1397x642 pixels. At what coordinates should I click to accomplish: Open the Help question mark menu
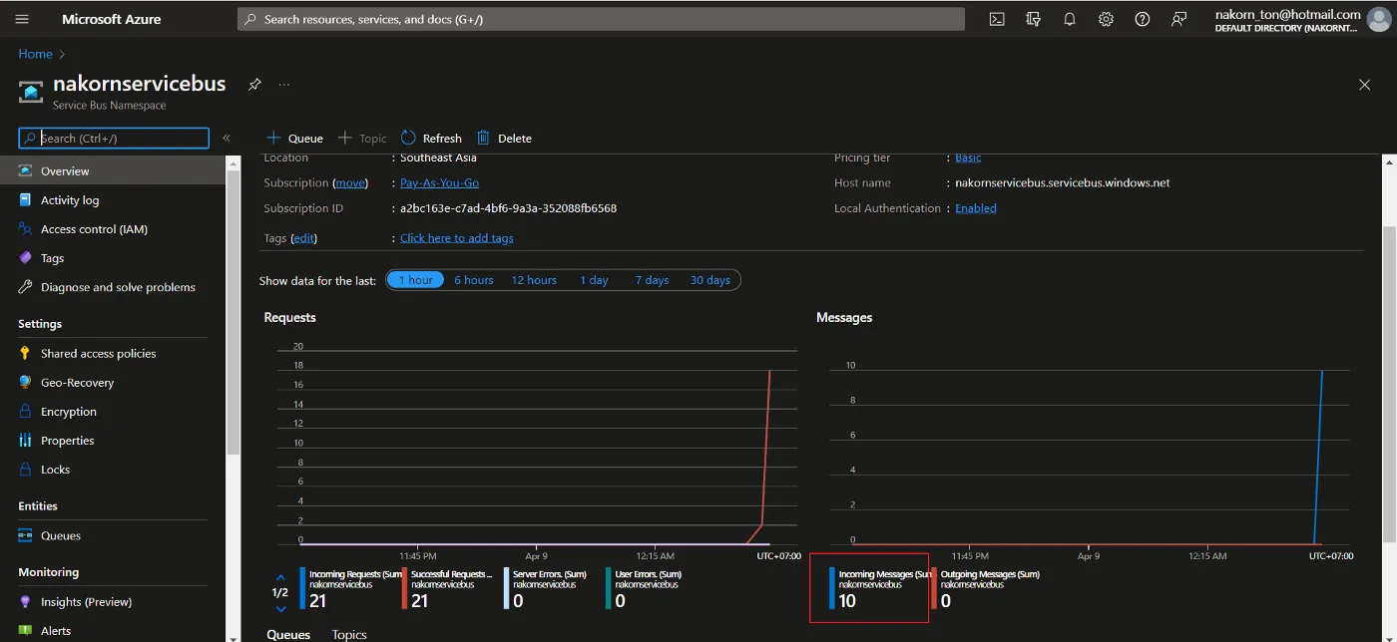(1143, 19)
